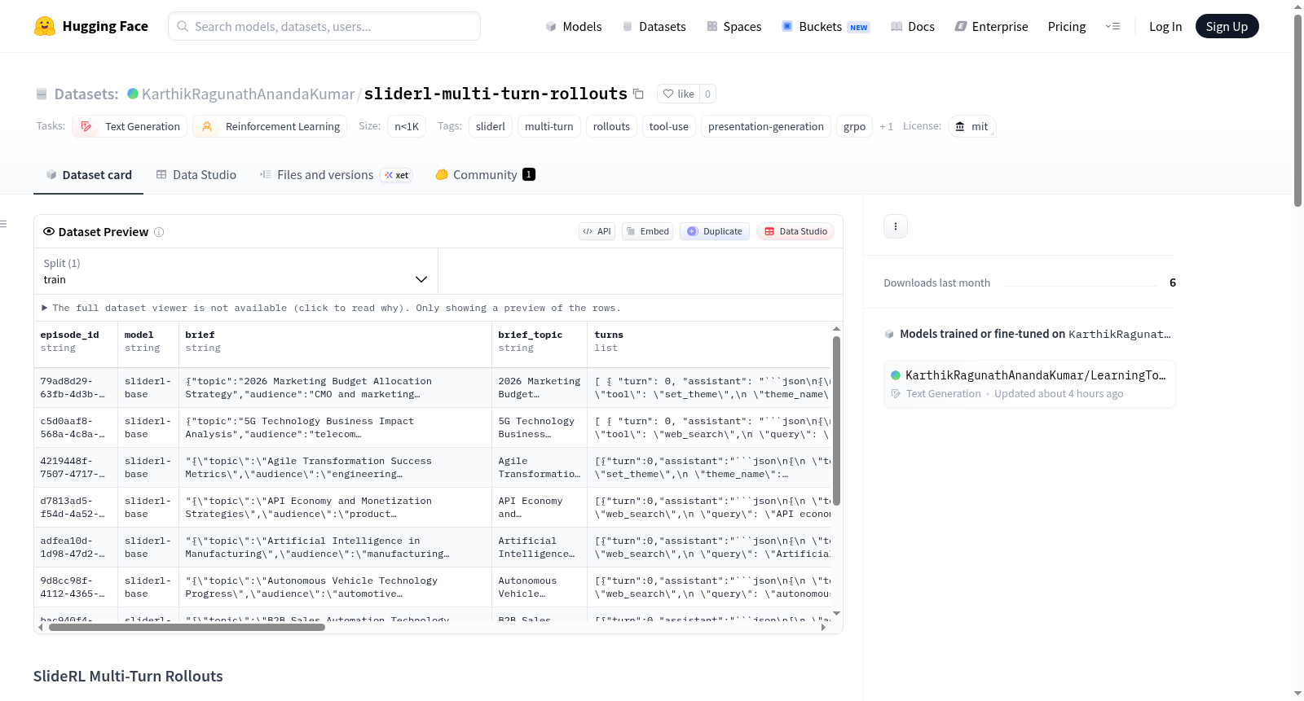Open the Files and versions tab

pyautogui.click(x=336, y=174)
